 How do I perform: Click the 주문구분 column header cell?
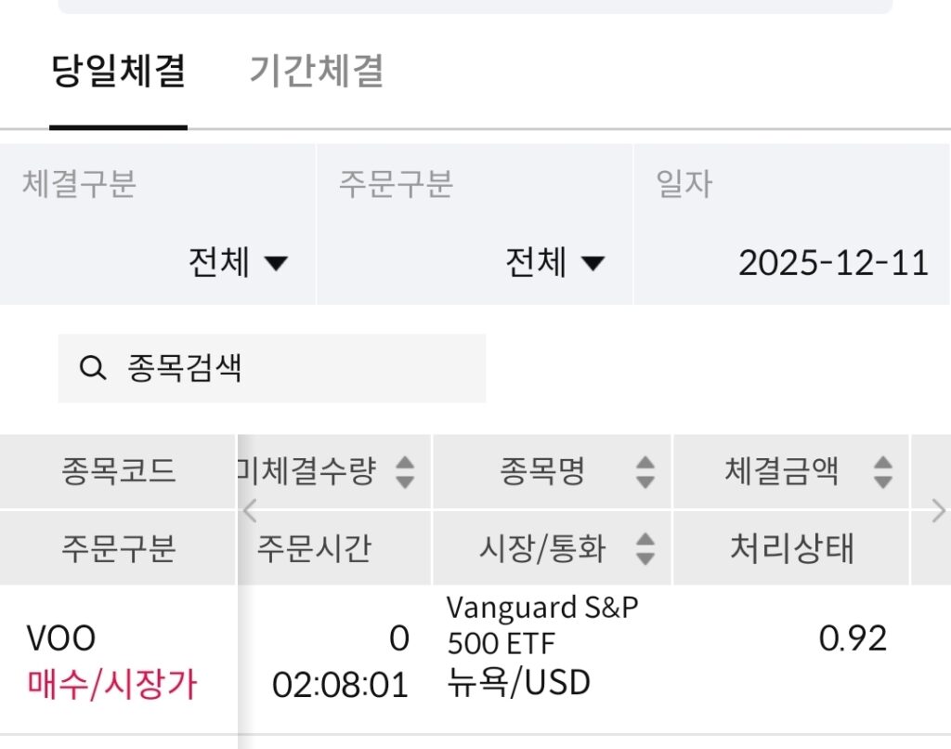(x=118, y=548)
